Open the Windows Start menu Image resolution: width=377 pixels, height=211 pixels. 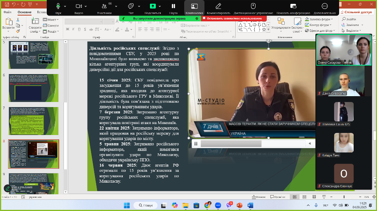click(126, 205)
